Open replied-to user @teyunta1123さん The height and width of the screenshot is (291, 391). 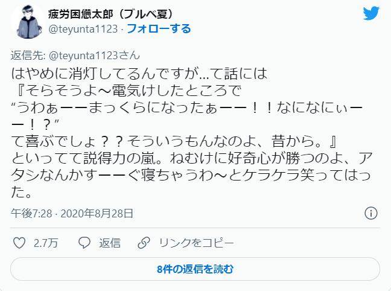pos(94,55)
